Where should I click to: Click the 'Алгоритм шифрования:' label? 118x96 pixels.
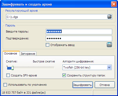click(x=78, y=61)
